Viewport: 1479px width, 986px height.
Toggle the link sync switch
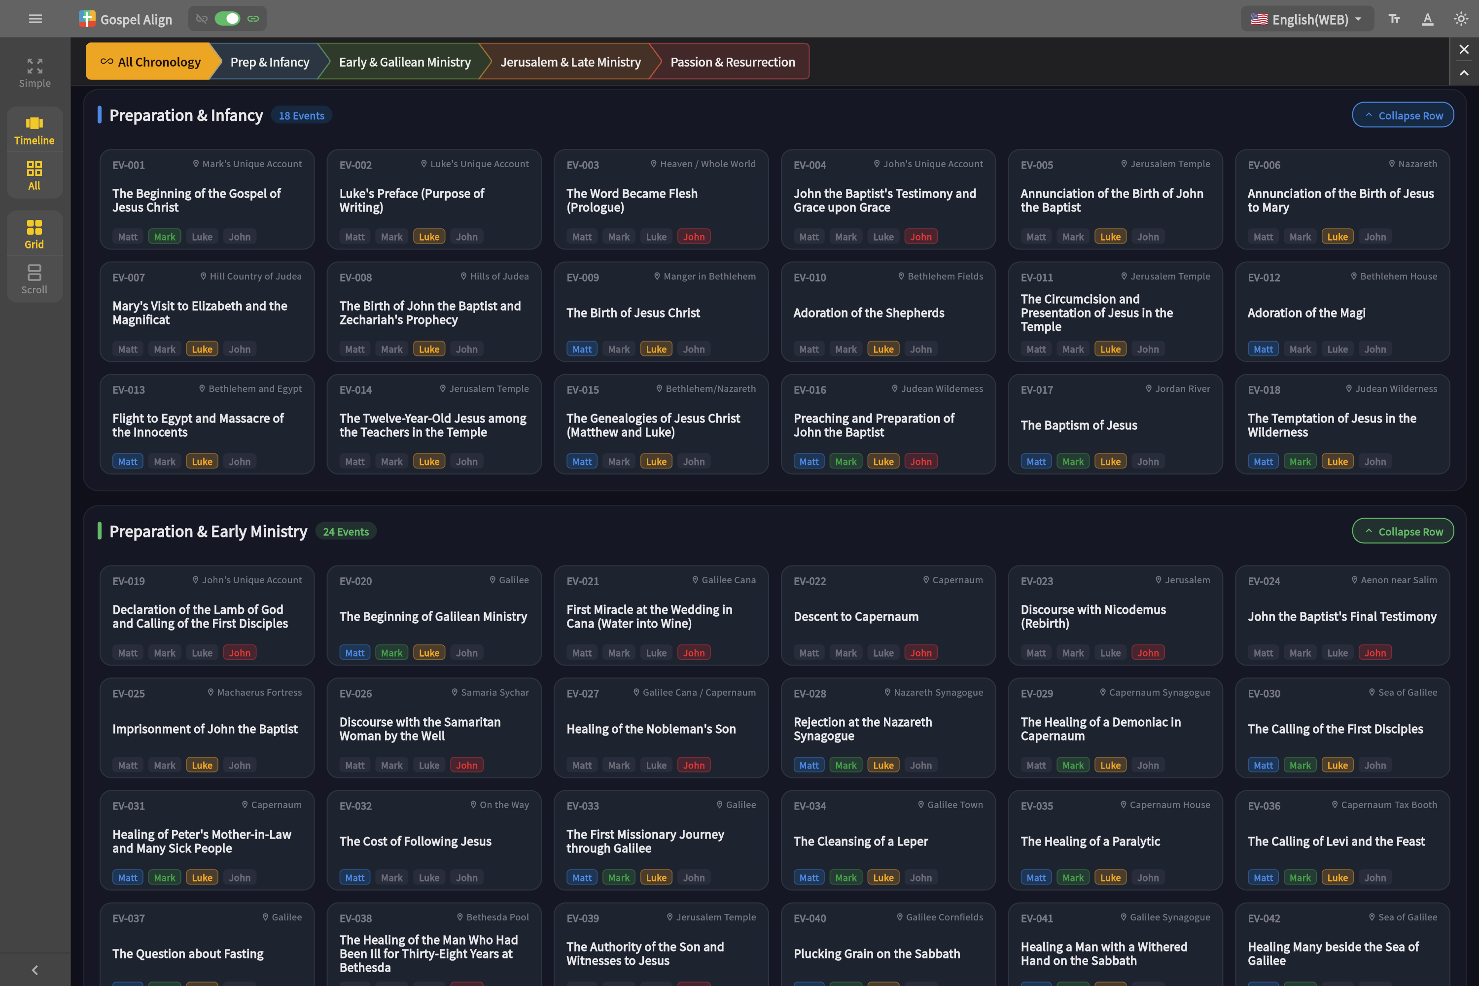tap(227, 19)
